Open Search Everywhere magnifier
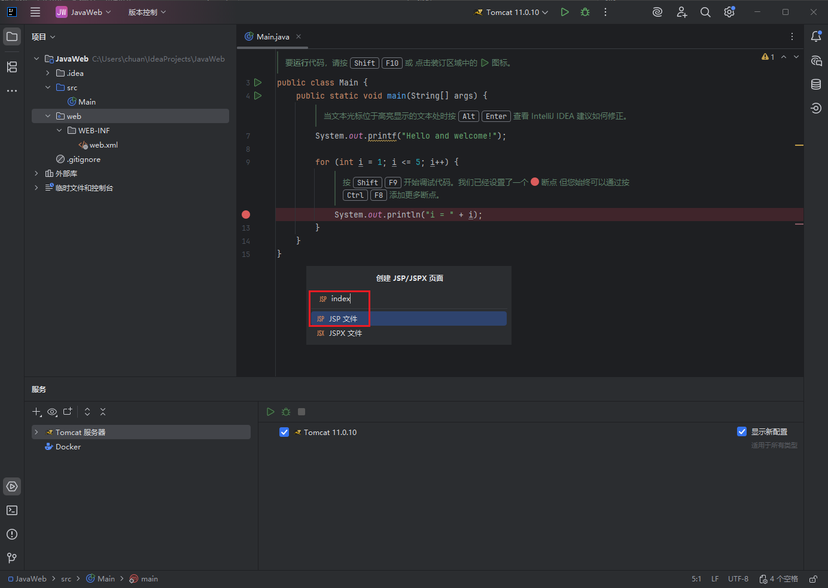Image resolution: width=828 pixels, height=588 pixels. (x=705, y=12)
